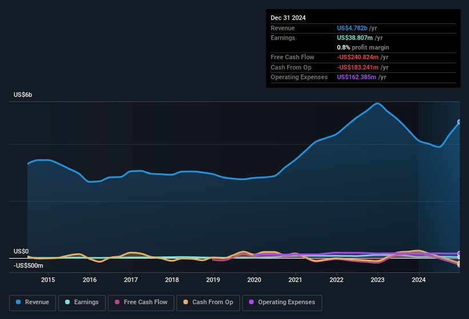Click the 2019 x-axis label

(x=213, y=280)
